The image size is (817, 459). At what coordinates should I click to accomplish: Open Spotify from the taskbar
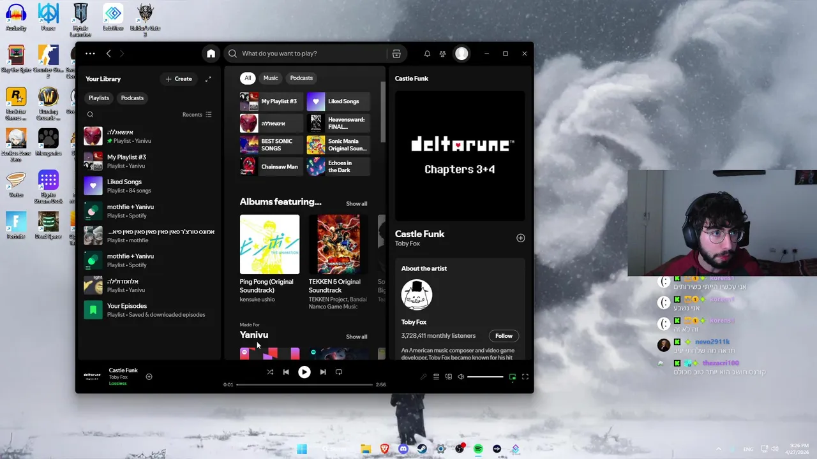(x=478, y=449)
